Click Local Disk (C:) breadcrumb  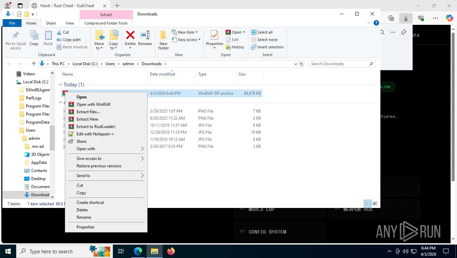pyautogui.click(x=85, y=64)
